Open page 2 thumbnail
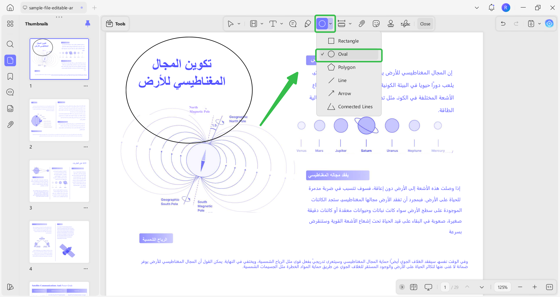Screen dimensions: 560x297 coord(59,120)
